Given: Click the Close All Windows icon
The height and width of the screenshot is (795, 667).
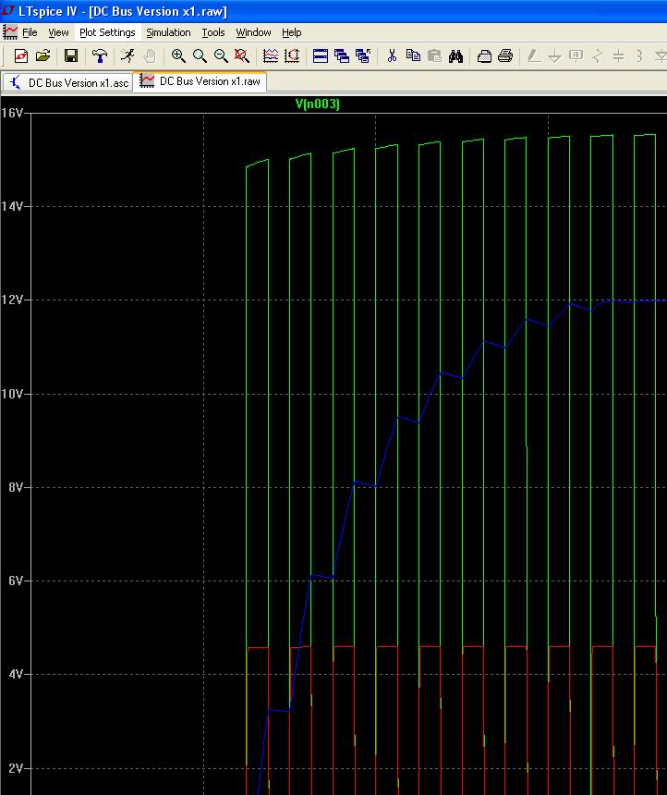Looking at the screenshot, I should coord(363,55).
